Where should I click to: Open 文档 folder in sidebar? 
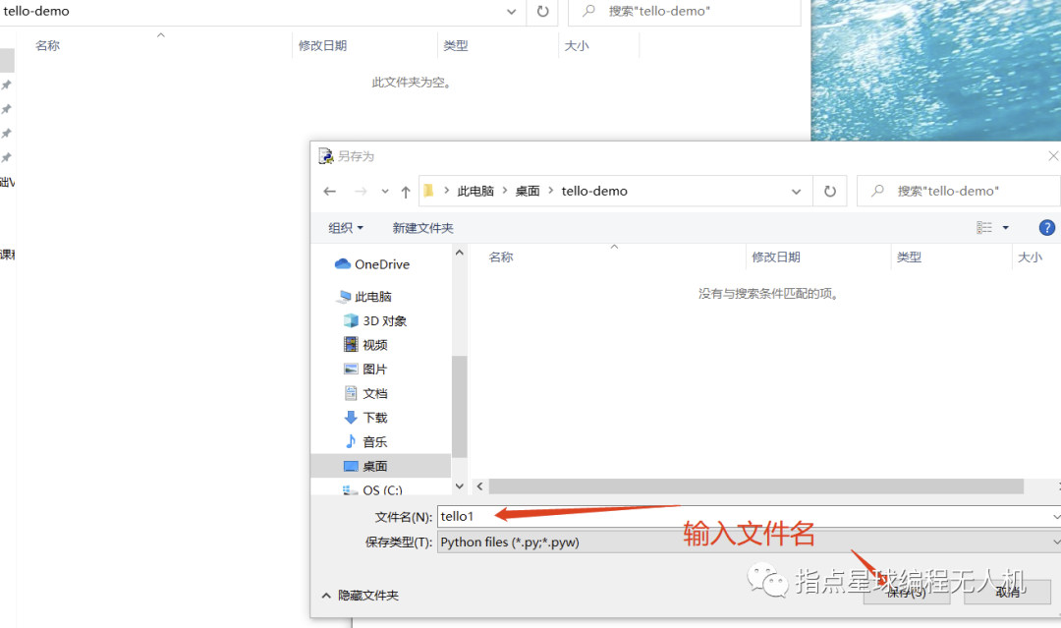coord(366,393)
